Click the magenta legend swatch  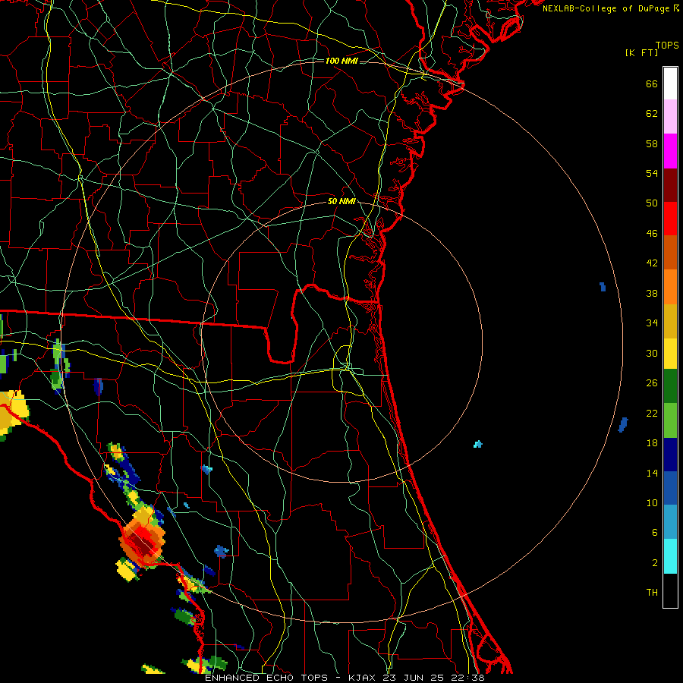click(670, 151)
